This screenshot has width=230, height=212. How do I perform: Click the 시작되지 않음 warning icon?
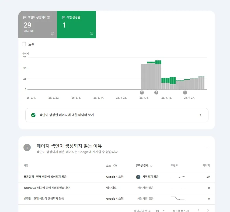pos(138,177)
